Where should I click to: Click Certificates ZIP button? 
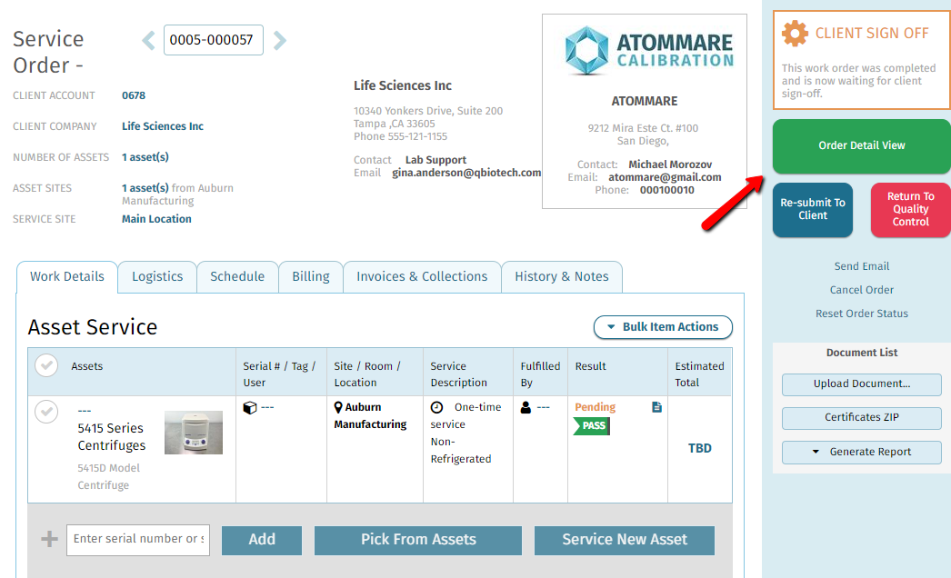point(861,417)
